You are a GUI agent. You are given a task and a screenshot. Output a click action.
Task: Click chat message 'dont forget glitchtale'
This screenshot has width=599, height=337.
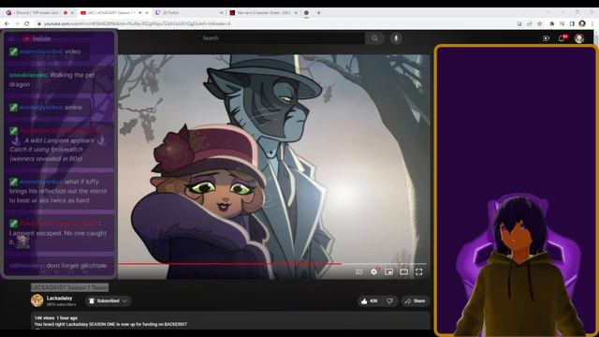77,265
